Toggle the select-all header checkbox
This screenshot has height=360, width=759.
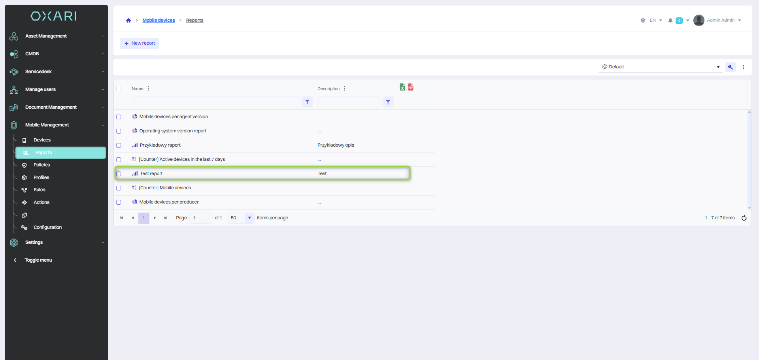coord(119,89)
